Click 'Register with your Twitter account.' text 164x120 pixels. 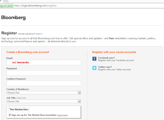point(115,70)
